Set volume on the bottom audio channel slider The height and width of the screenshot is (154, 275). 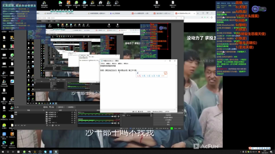click(x=96, y=123)
